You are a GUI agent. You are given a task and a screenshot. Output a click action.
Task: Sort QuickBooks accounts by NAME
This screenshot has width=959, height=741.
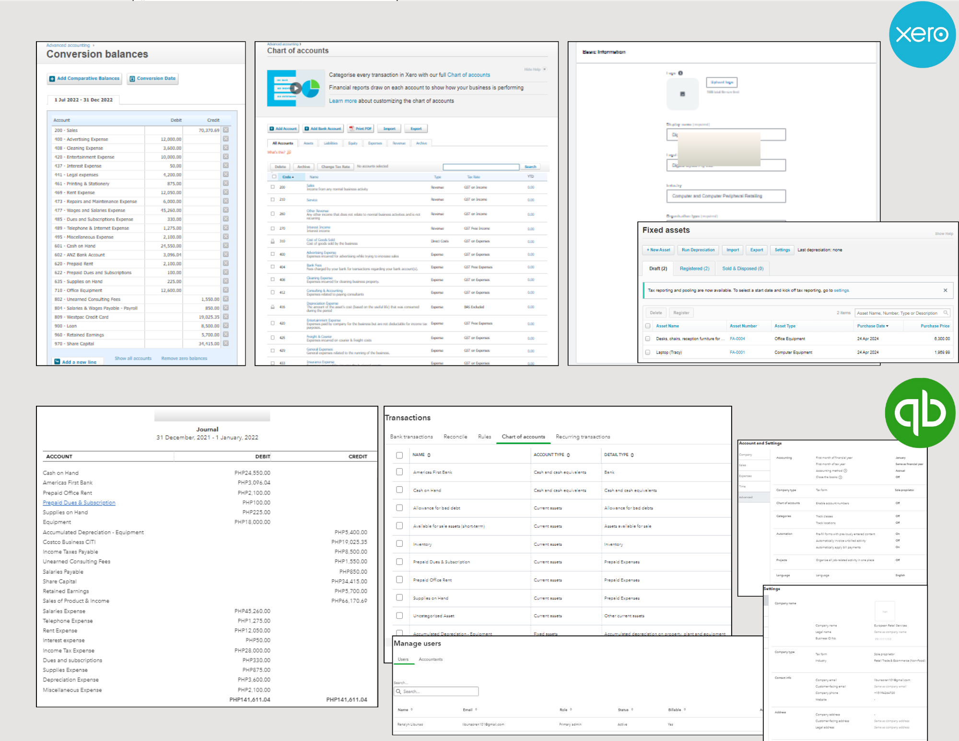[421, 455]
